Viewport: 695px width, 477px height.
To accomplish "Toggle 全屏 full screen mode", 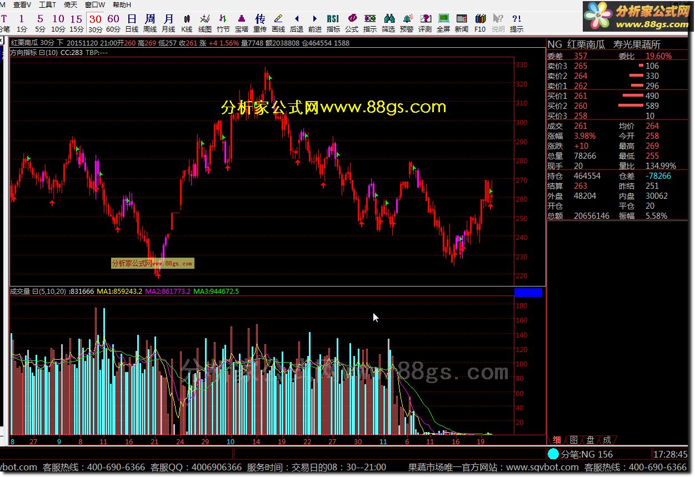I will click(443, 23).
